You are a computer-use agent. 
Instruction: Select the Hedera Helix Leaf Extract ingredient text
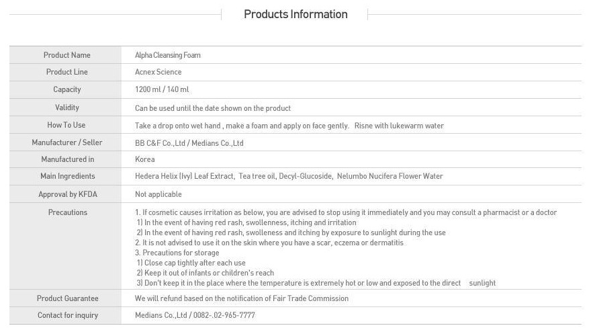(x=185, y=176)
